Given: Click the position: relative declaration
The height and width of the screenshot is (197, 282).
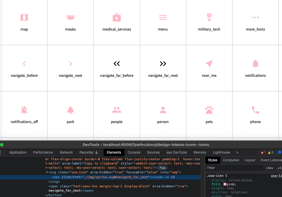Looking at the screenshot, I should 229,192.
